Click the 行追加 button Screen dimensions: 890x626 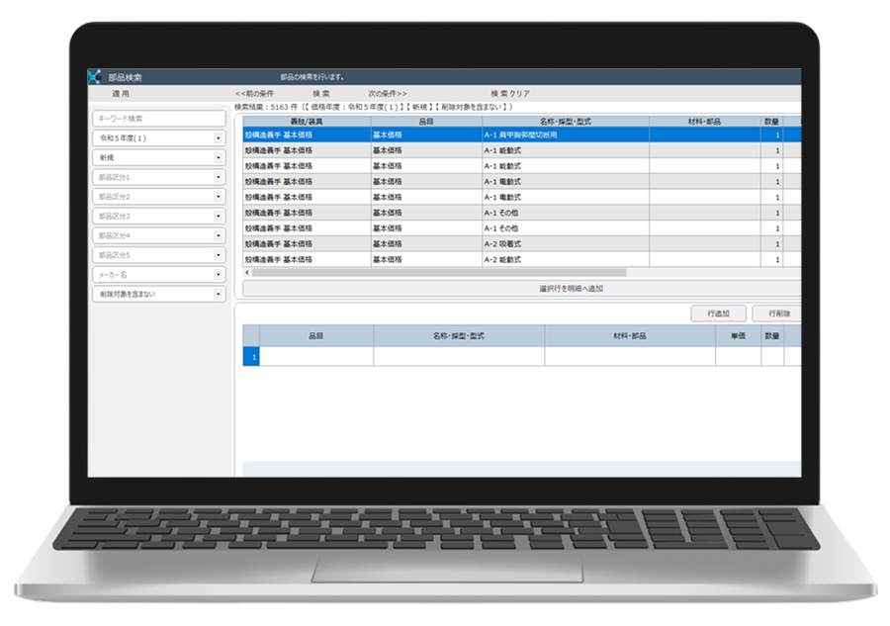tap(718, 313)
